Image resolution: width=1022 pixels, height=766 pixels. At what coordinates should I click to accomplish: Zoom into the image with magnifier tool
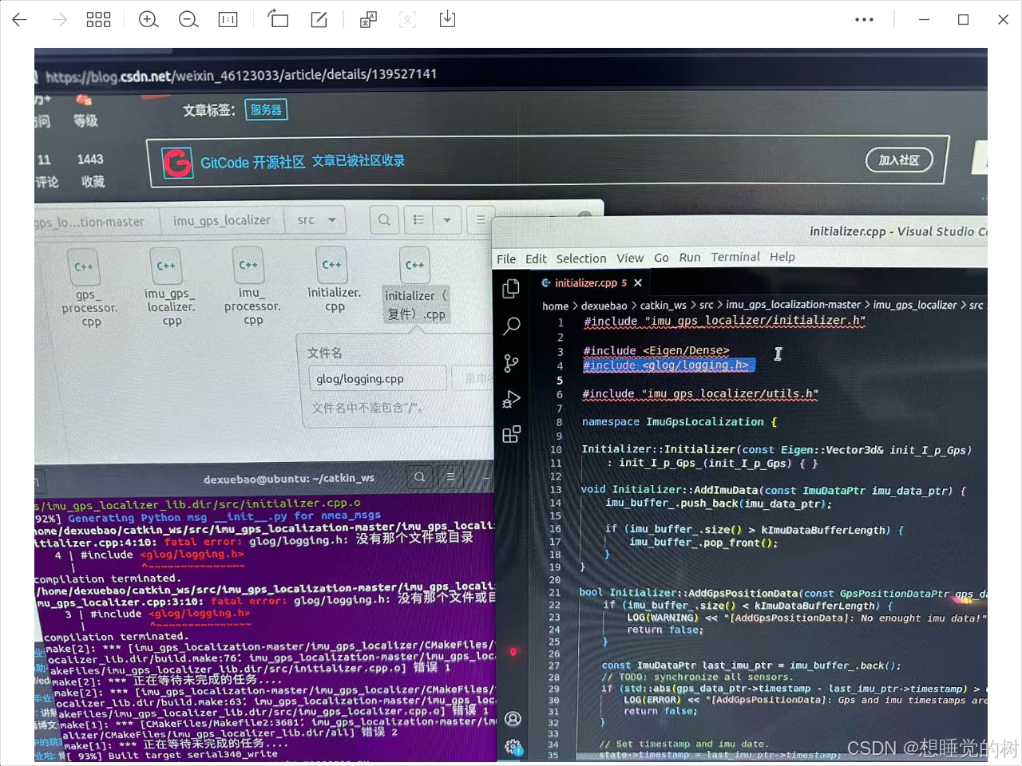coord(149,19)
